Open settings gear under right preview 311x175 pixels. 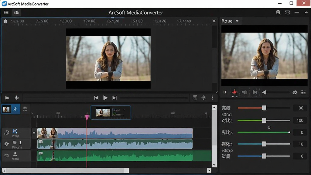click(295, 92)
